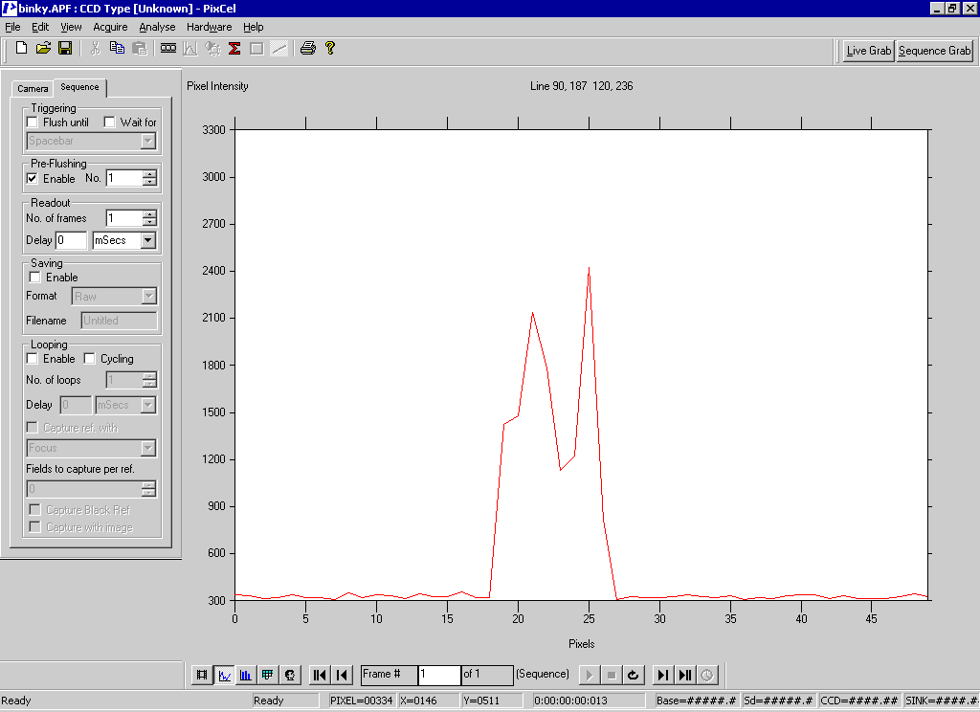Enable the Saving checkbox
Screen dimensions: 980x712
pos(35,278)
